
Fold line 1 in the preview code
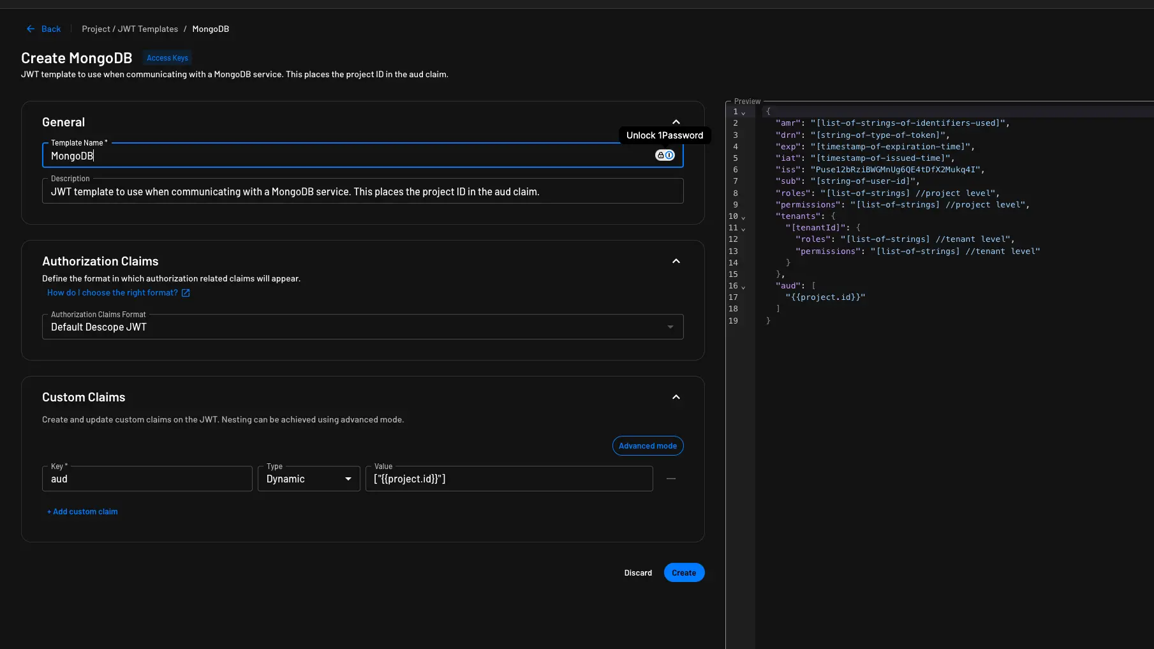743,112
